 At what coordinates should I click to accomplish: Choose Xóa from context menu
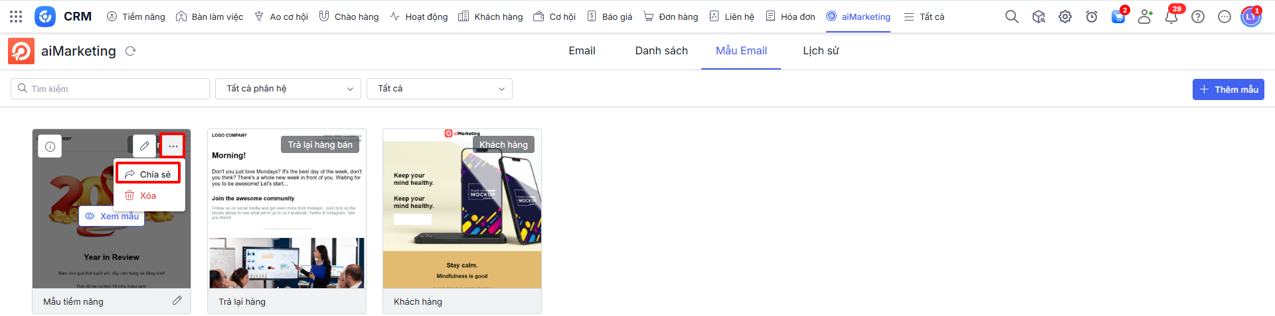[x=141, y=195]
